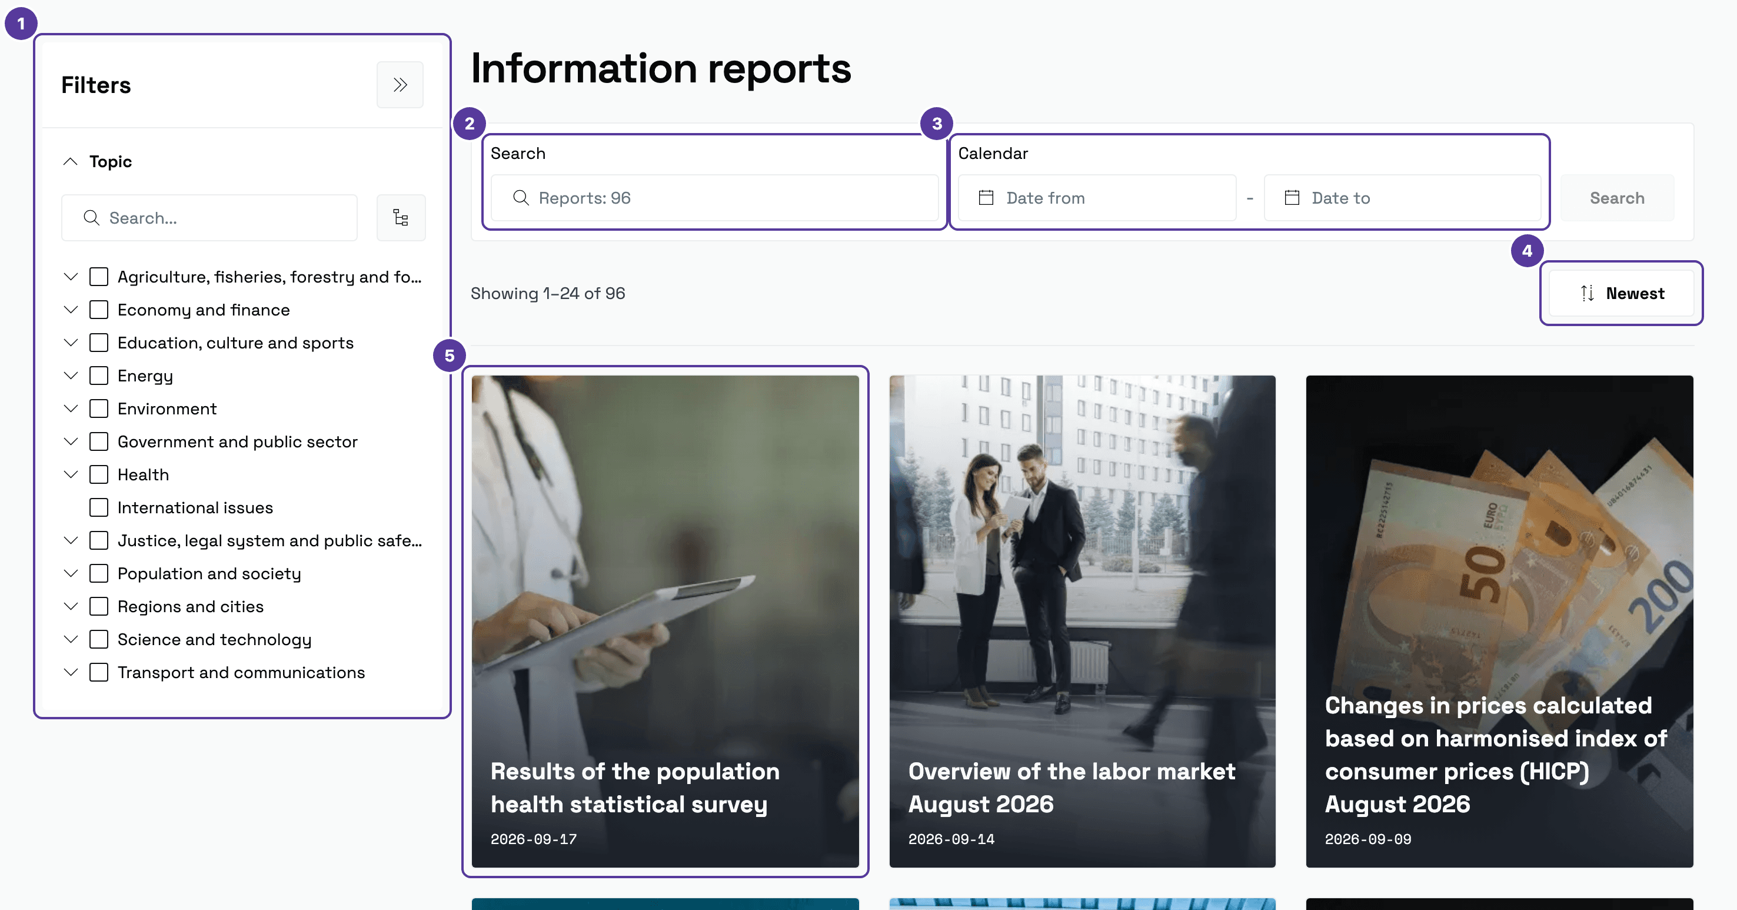Viewport: 1737px width, 910px height.
Task: Open the Newest sort dropdown
Action: (x=1621, y=294)
